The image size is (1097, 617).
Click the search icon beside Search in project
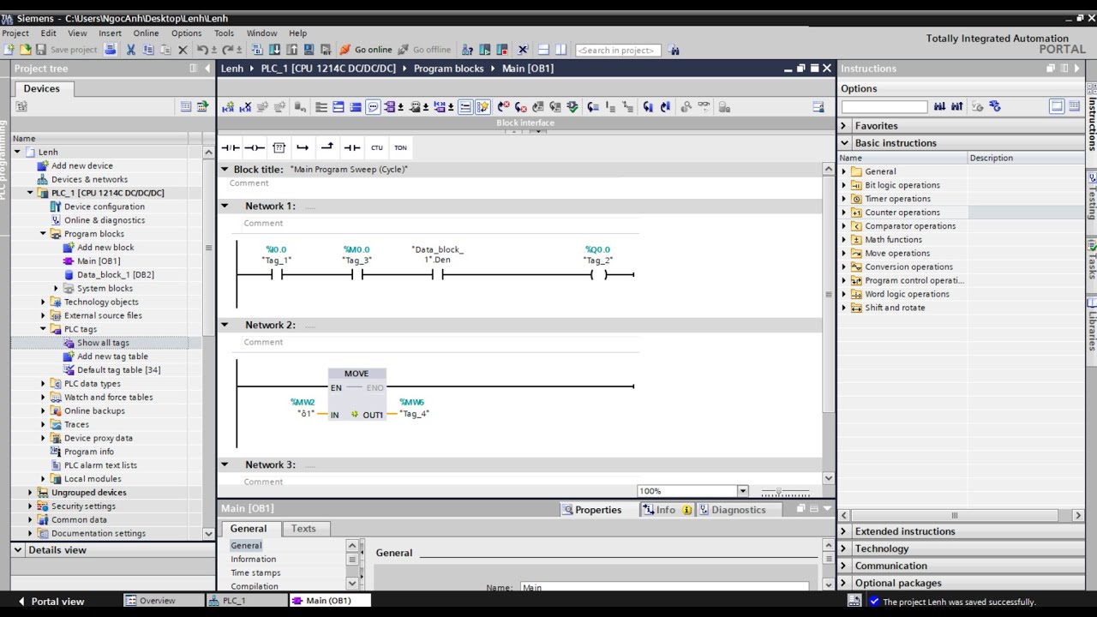click(x=674, y=50)
